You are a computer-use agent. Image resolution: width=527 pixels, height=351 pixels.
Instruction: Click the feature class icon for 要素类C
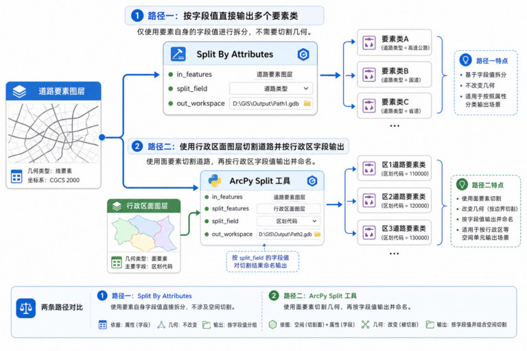pyautogui.click(x=369, y=106)
